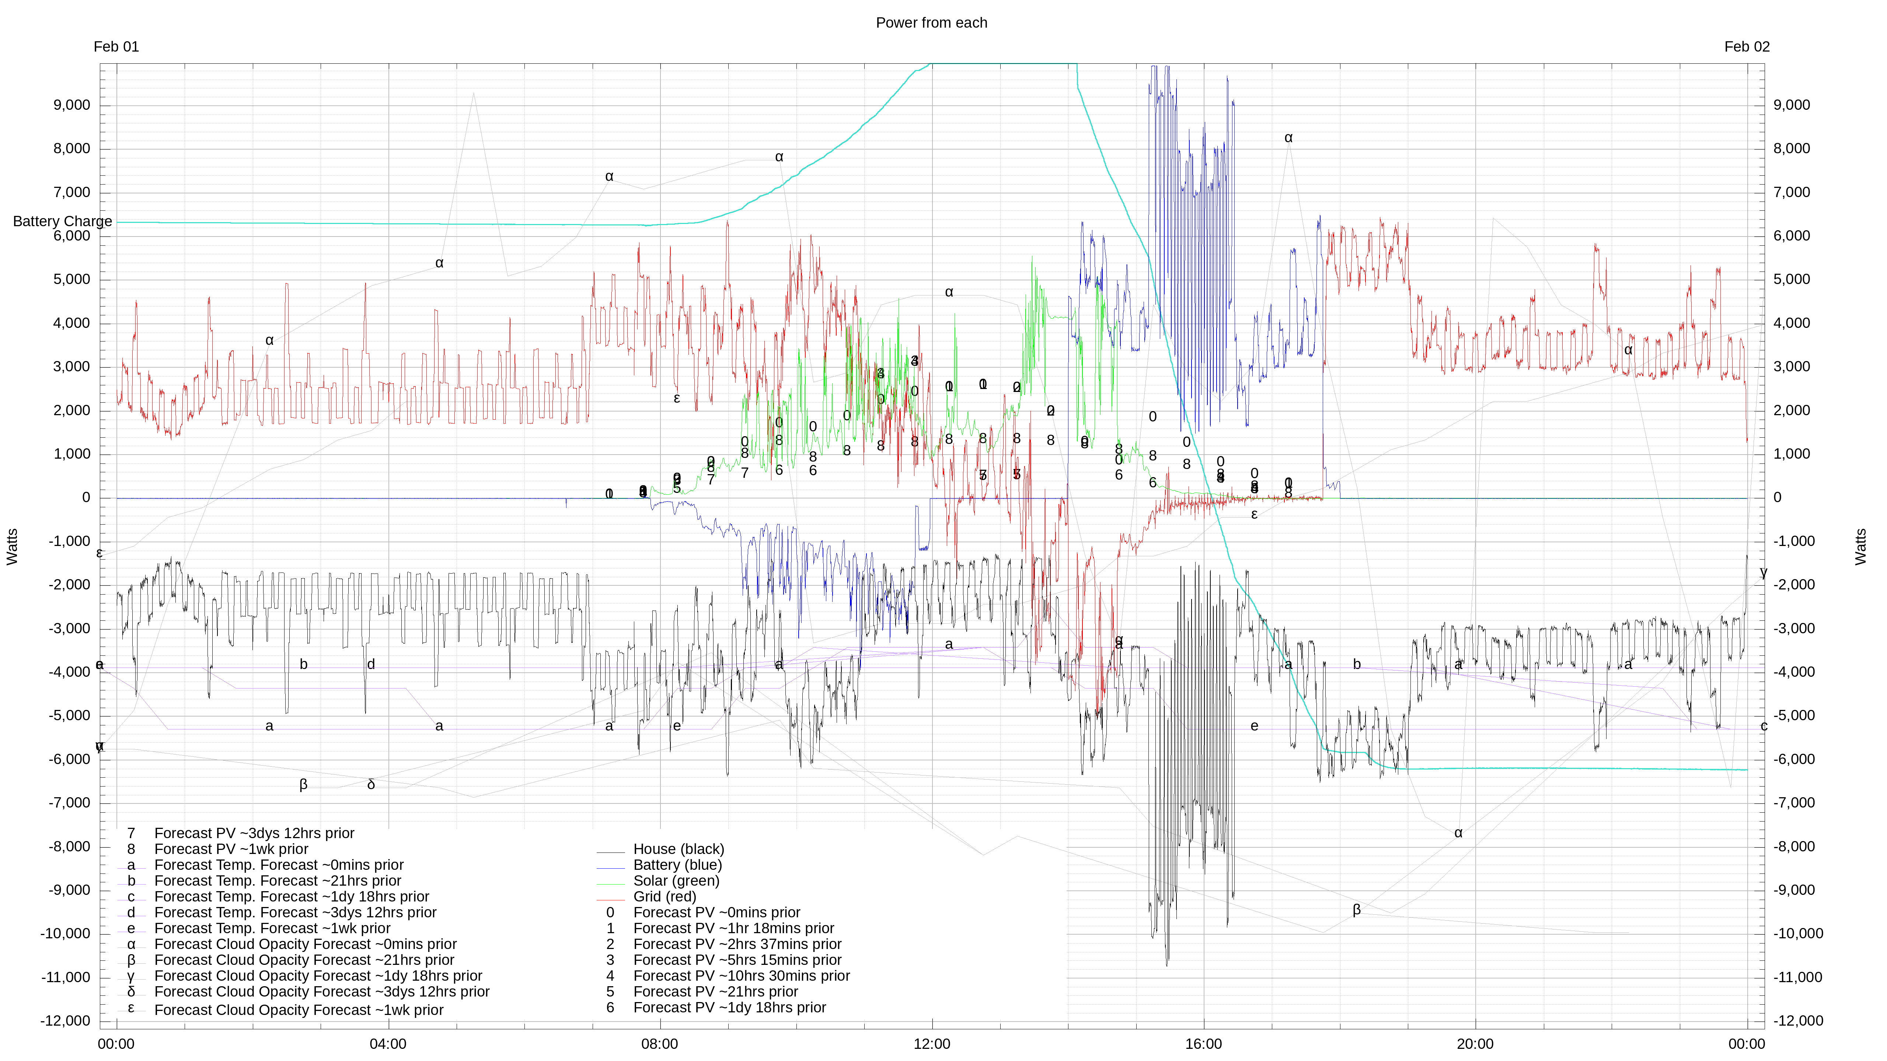
Task: Select legend entry 'Forecast PV ~5hrs 15mins prior'
Action: pyautogui.click(x=737, y=961)
